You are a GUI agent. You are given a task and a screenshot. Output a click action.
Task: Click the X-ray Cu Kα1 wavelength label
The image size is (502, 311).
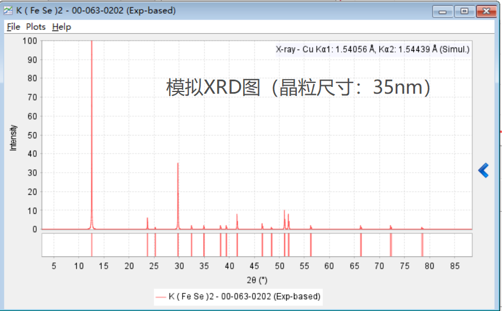373,49
